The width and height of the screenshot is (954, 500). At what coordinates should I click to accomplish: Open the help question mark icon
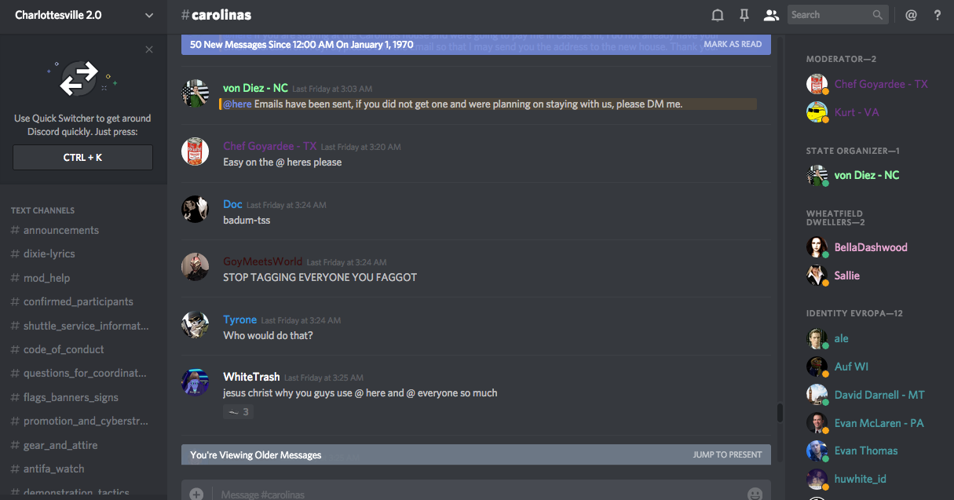937,15
